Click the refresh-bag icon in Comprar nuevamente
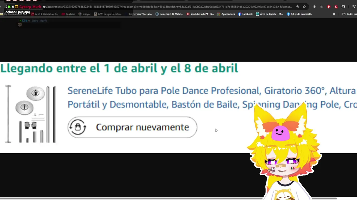Viewport: 357px width, 200px height. coord(78,127)
